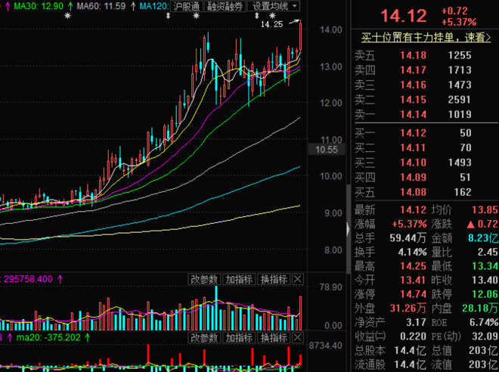Click the 今开 13.41 value
The height and width of the screenshot is (372, 499).
413,280
